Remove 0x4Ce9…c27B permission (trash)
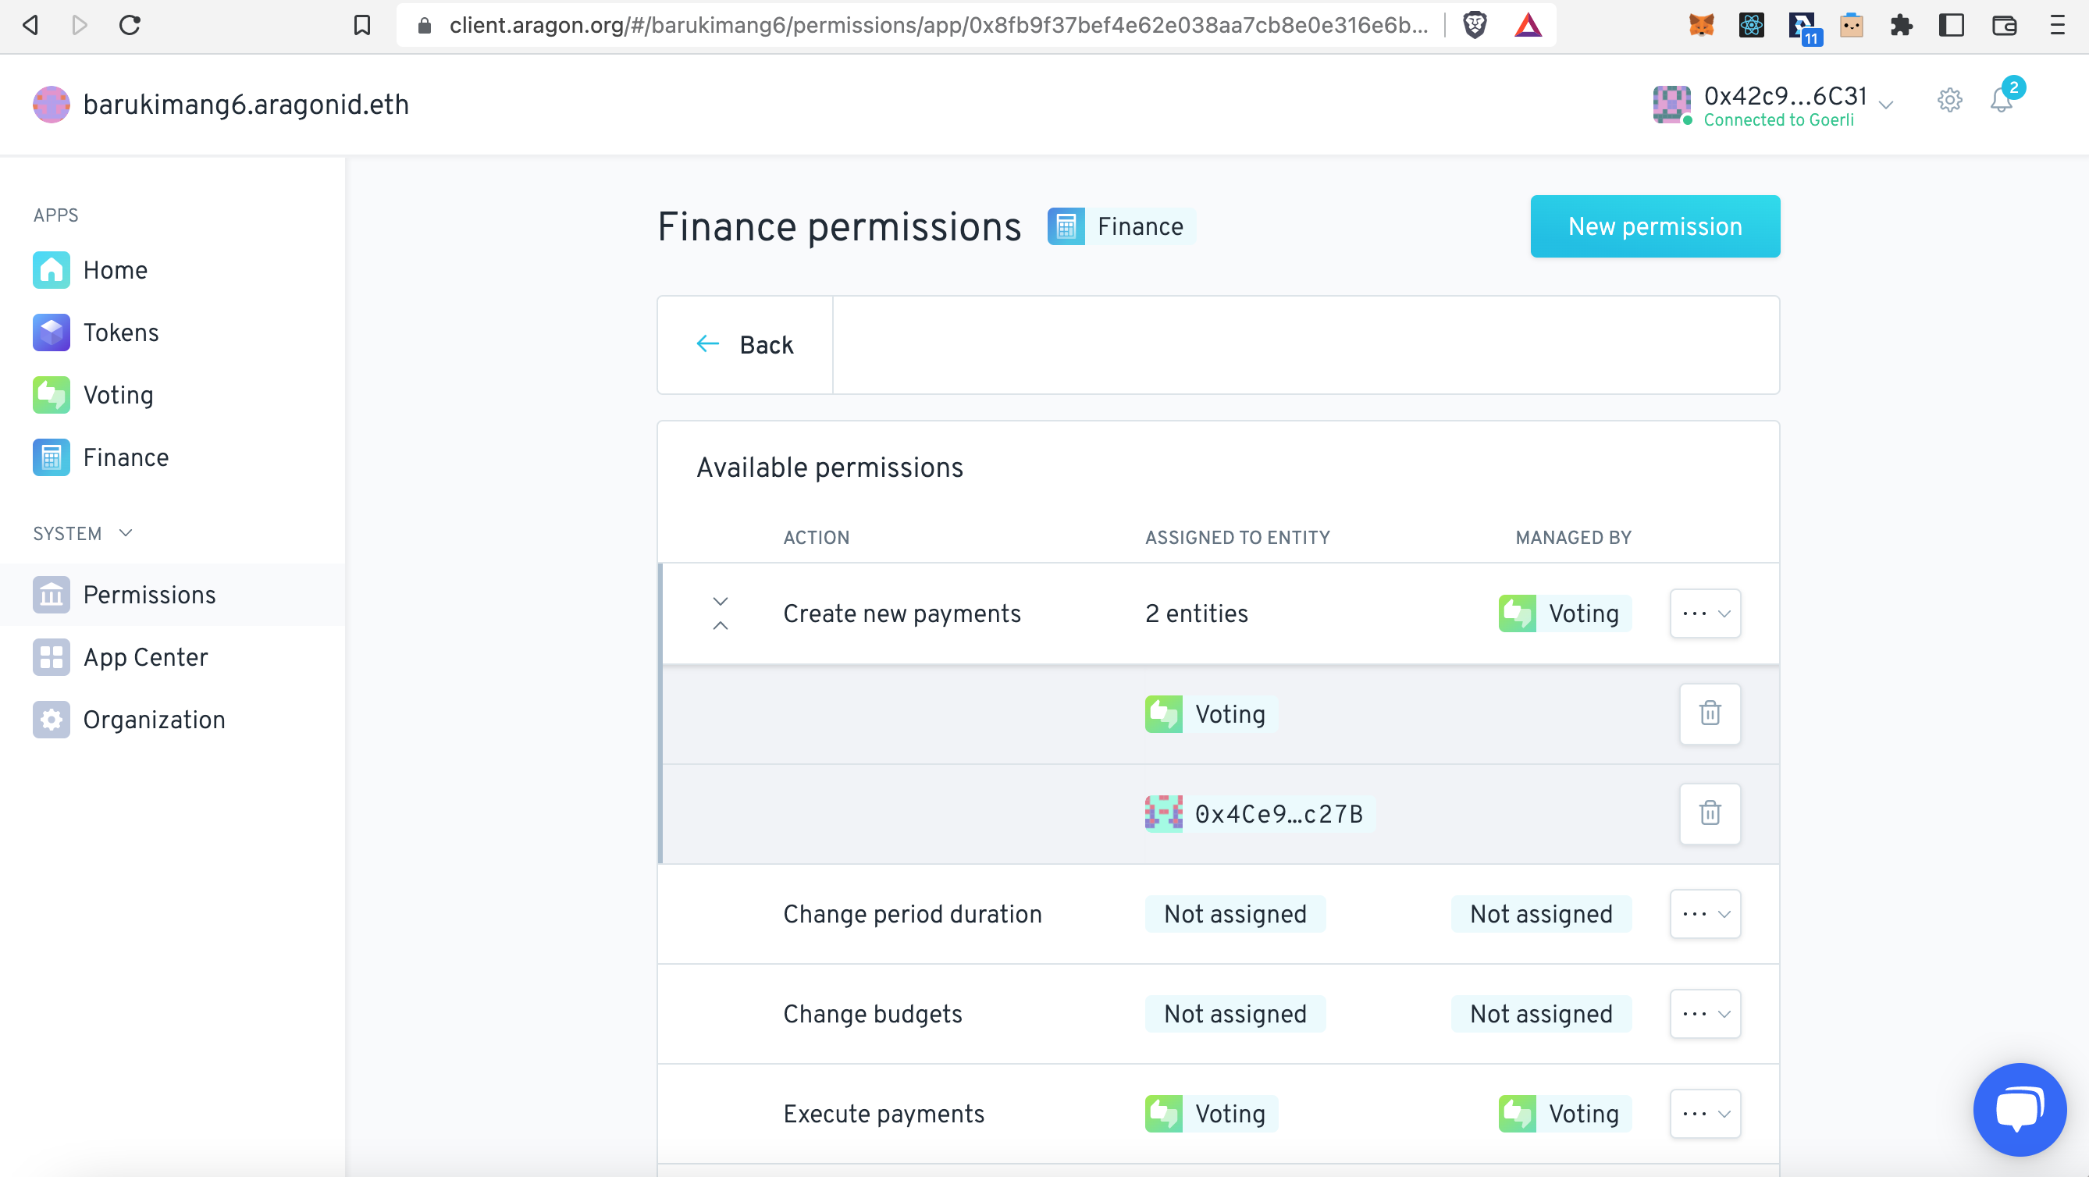This screenshot has width=2089, height=1177. [1710, 813]
